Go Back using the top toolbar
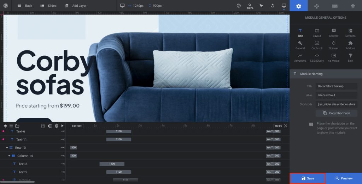 pos(25,6)
